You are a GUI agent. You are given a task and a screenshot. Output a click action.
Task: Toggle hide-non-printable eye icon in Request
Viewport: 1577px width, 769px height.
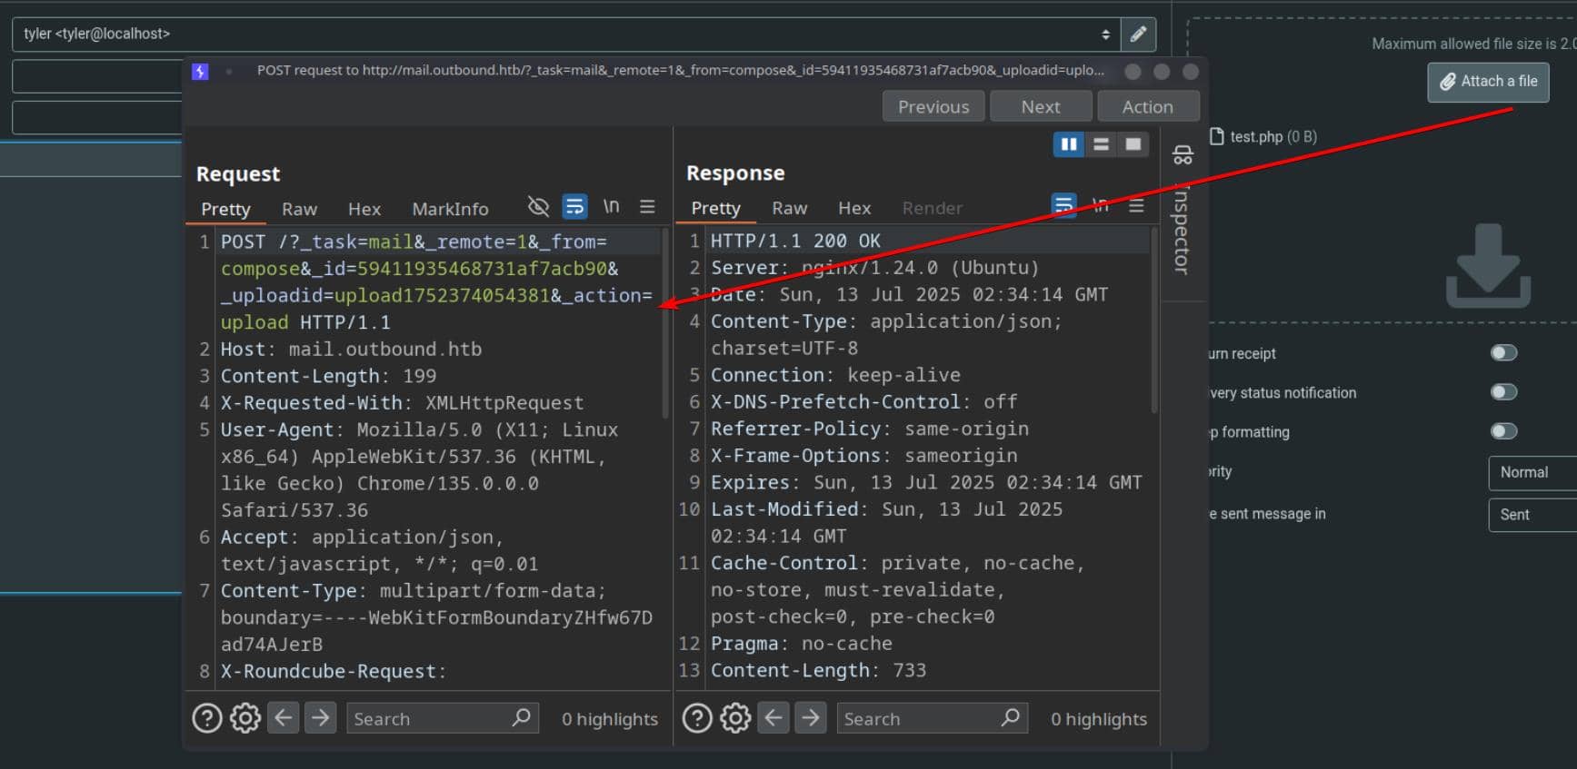(x=538, y=207)
